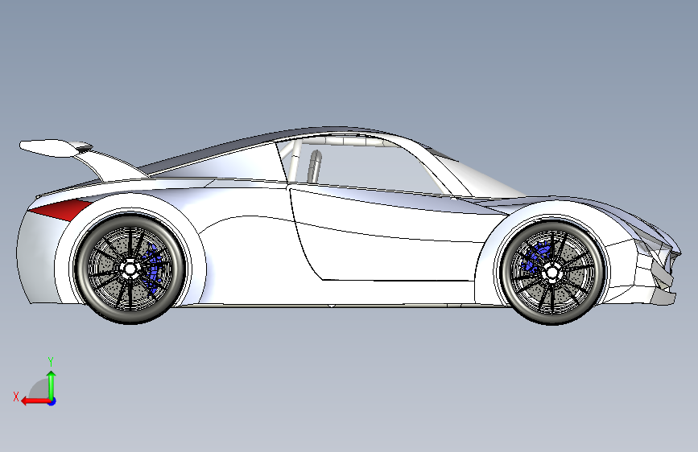Screen dimensions: 698x452
Task: Select the car door panel
Action: 392,236
